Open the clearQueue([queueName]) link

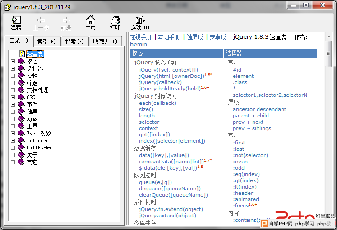(173, 195)
